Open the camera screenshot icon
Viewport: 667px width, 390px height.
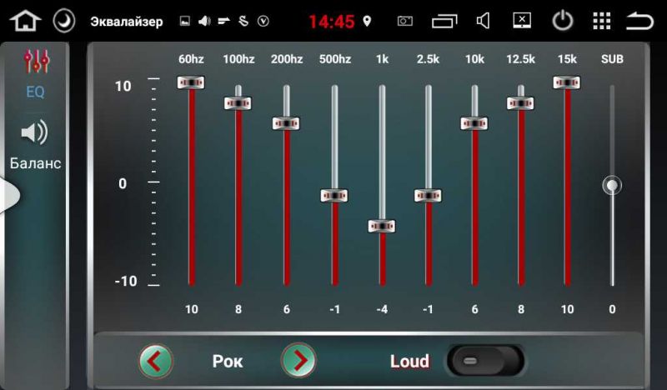pos(404,21)
